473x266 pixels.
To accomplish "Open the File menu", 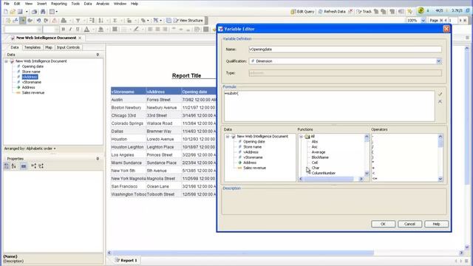I will (x=7, y=4).
